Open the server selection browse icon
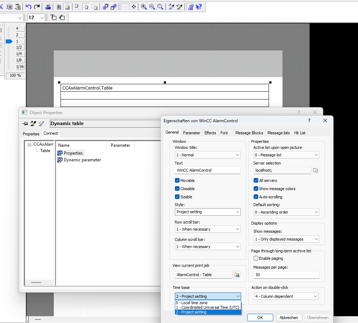The width and height of the screenshot is (358, 323). 316,171
